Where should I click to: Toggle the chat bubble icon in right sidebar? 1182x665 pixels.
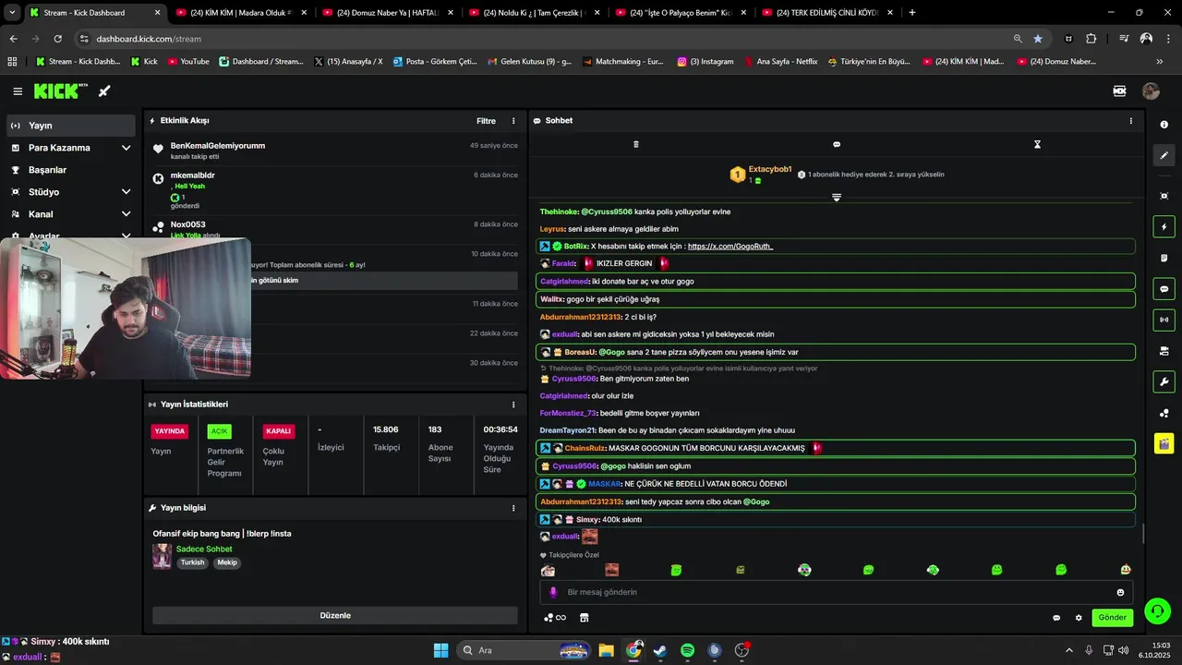[x=1164, y=289]
